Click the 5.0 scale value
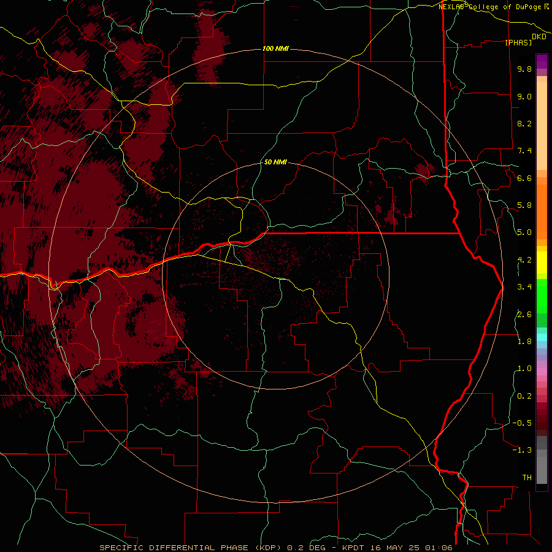 coord(524,232)
